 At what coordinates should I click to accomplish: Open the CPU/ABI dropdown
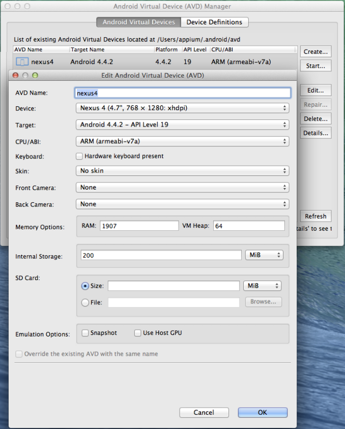(182, 141)
